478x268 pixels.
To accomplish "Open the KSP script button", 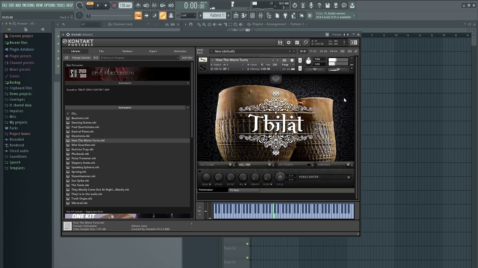I will tap(342, 51).
